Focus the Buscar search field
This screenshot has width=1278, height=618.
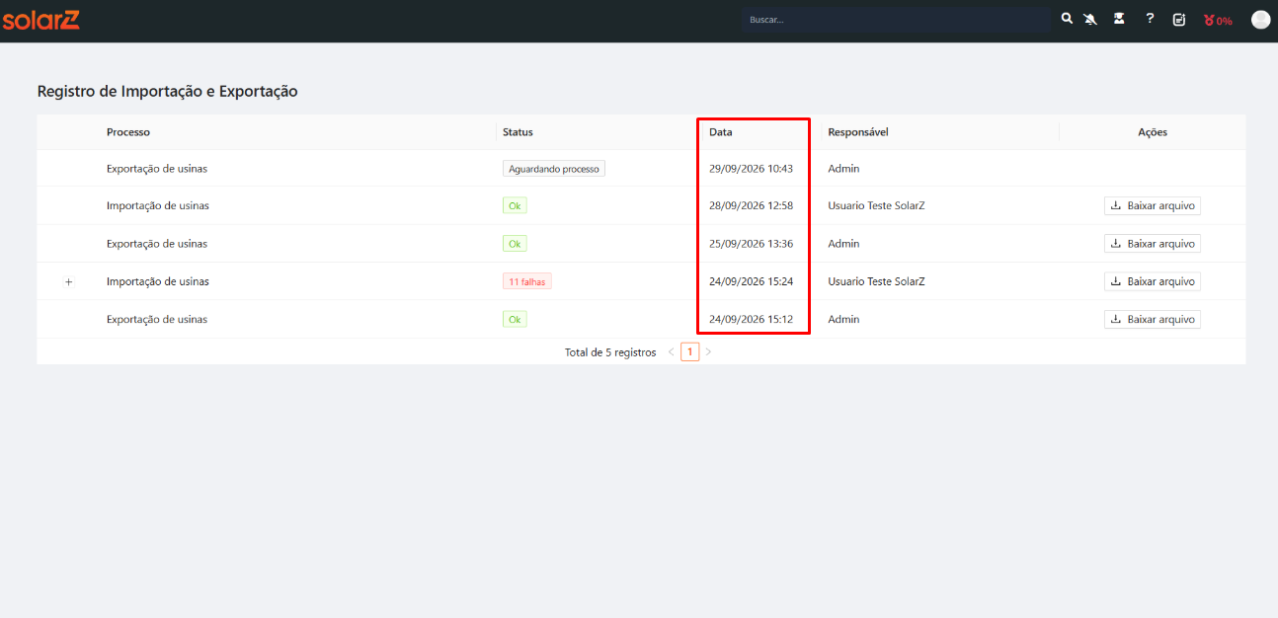[897, 20]
